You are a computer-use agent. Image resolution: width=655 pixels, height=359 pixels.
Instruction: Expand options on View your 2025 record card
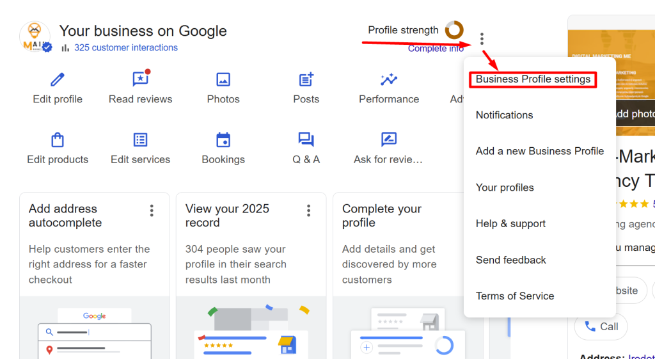(308, 211)
